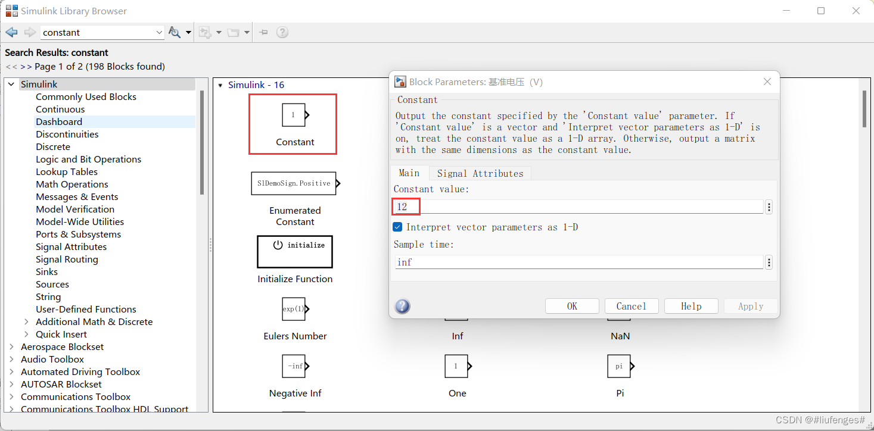This screenshot has width=874, height=431.
Task: Click the Help button in the dialog
Action: 691,306
